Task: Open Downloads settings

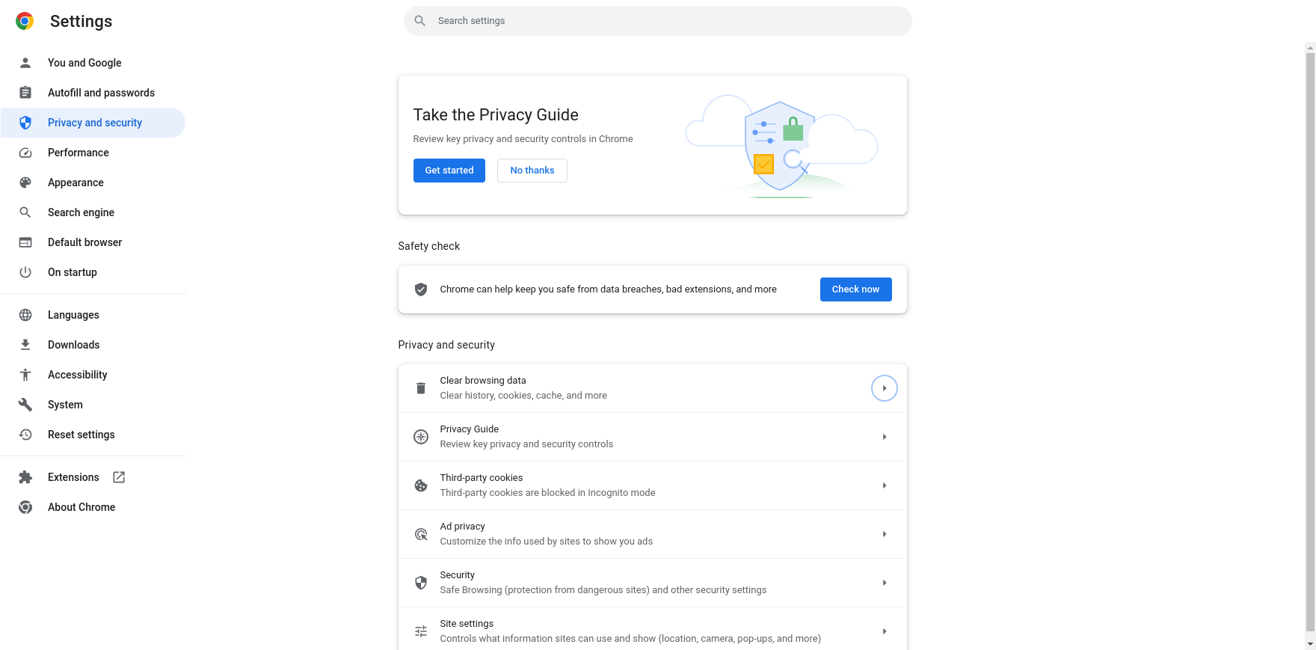Action: [x=93, y=345]
